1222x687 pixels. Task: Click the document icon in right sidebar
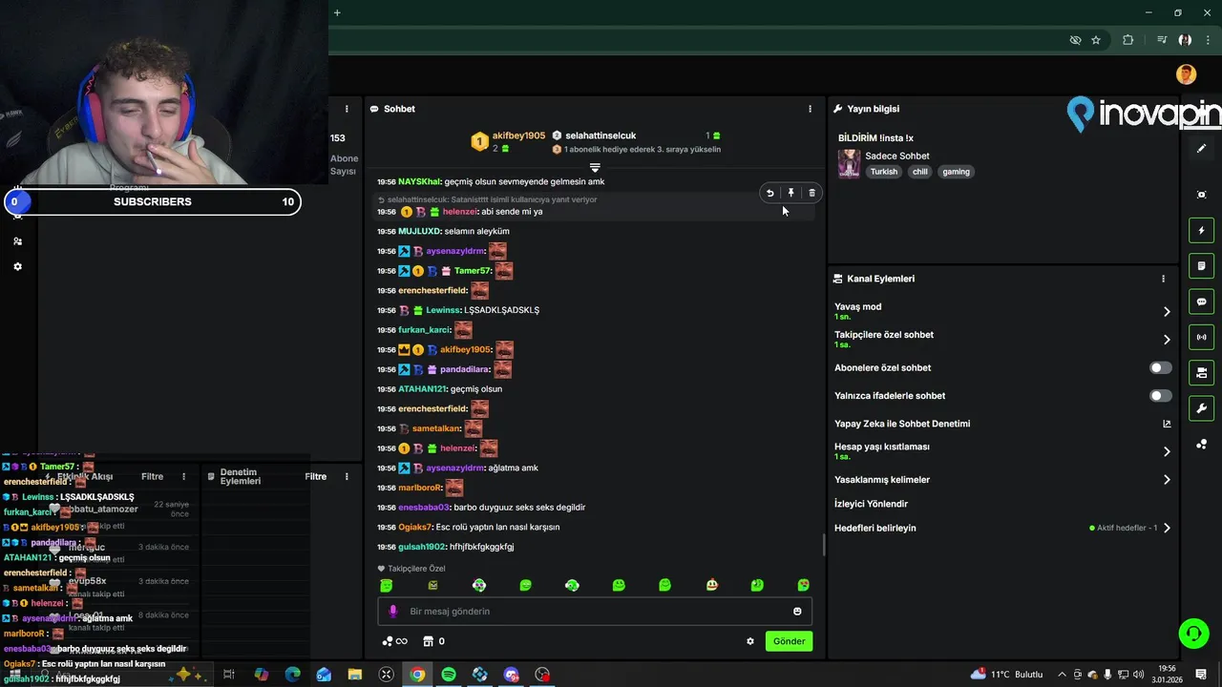(1201, 265)
